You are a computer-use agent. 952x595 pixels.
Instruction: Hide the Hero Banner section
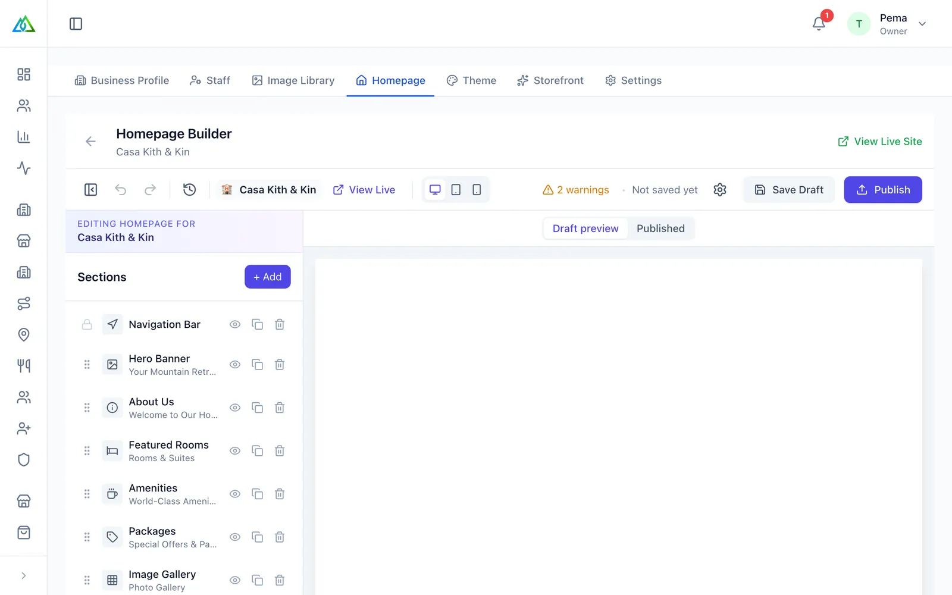pos(235,364)
